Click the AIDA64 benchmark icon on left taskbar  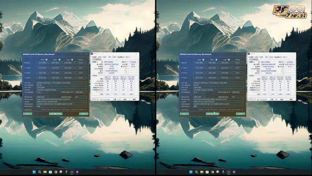click(x=72, y=172)
